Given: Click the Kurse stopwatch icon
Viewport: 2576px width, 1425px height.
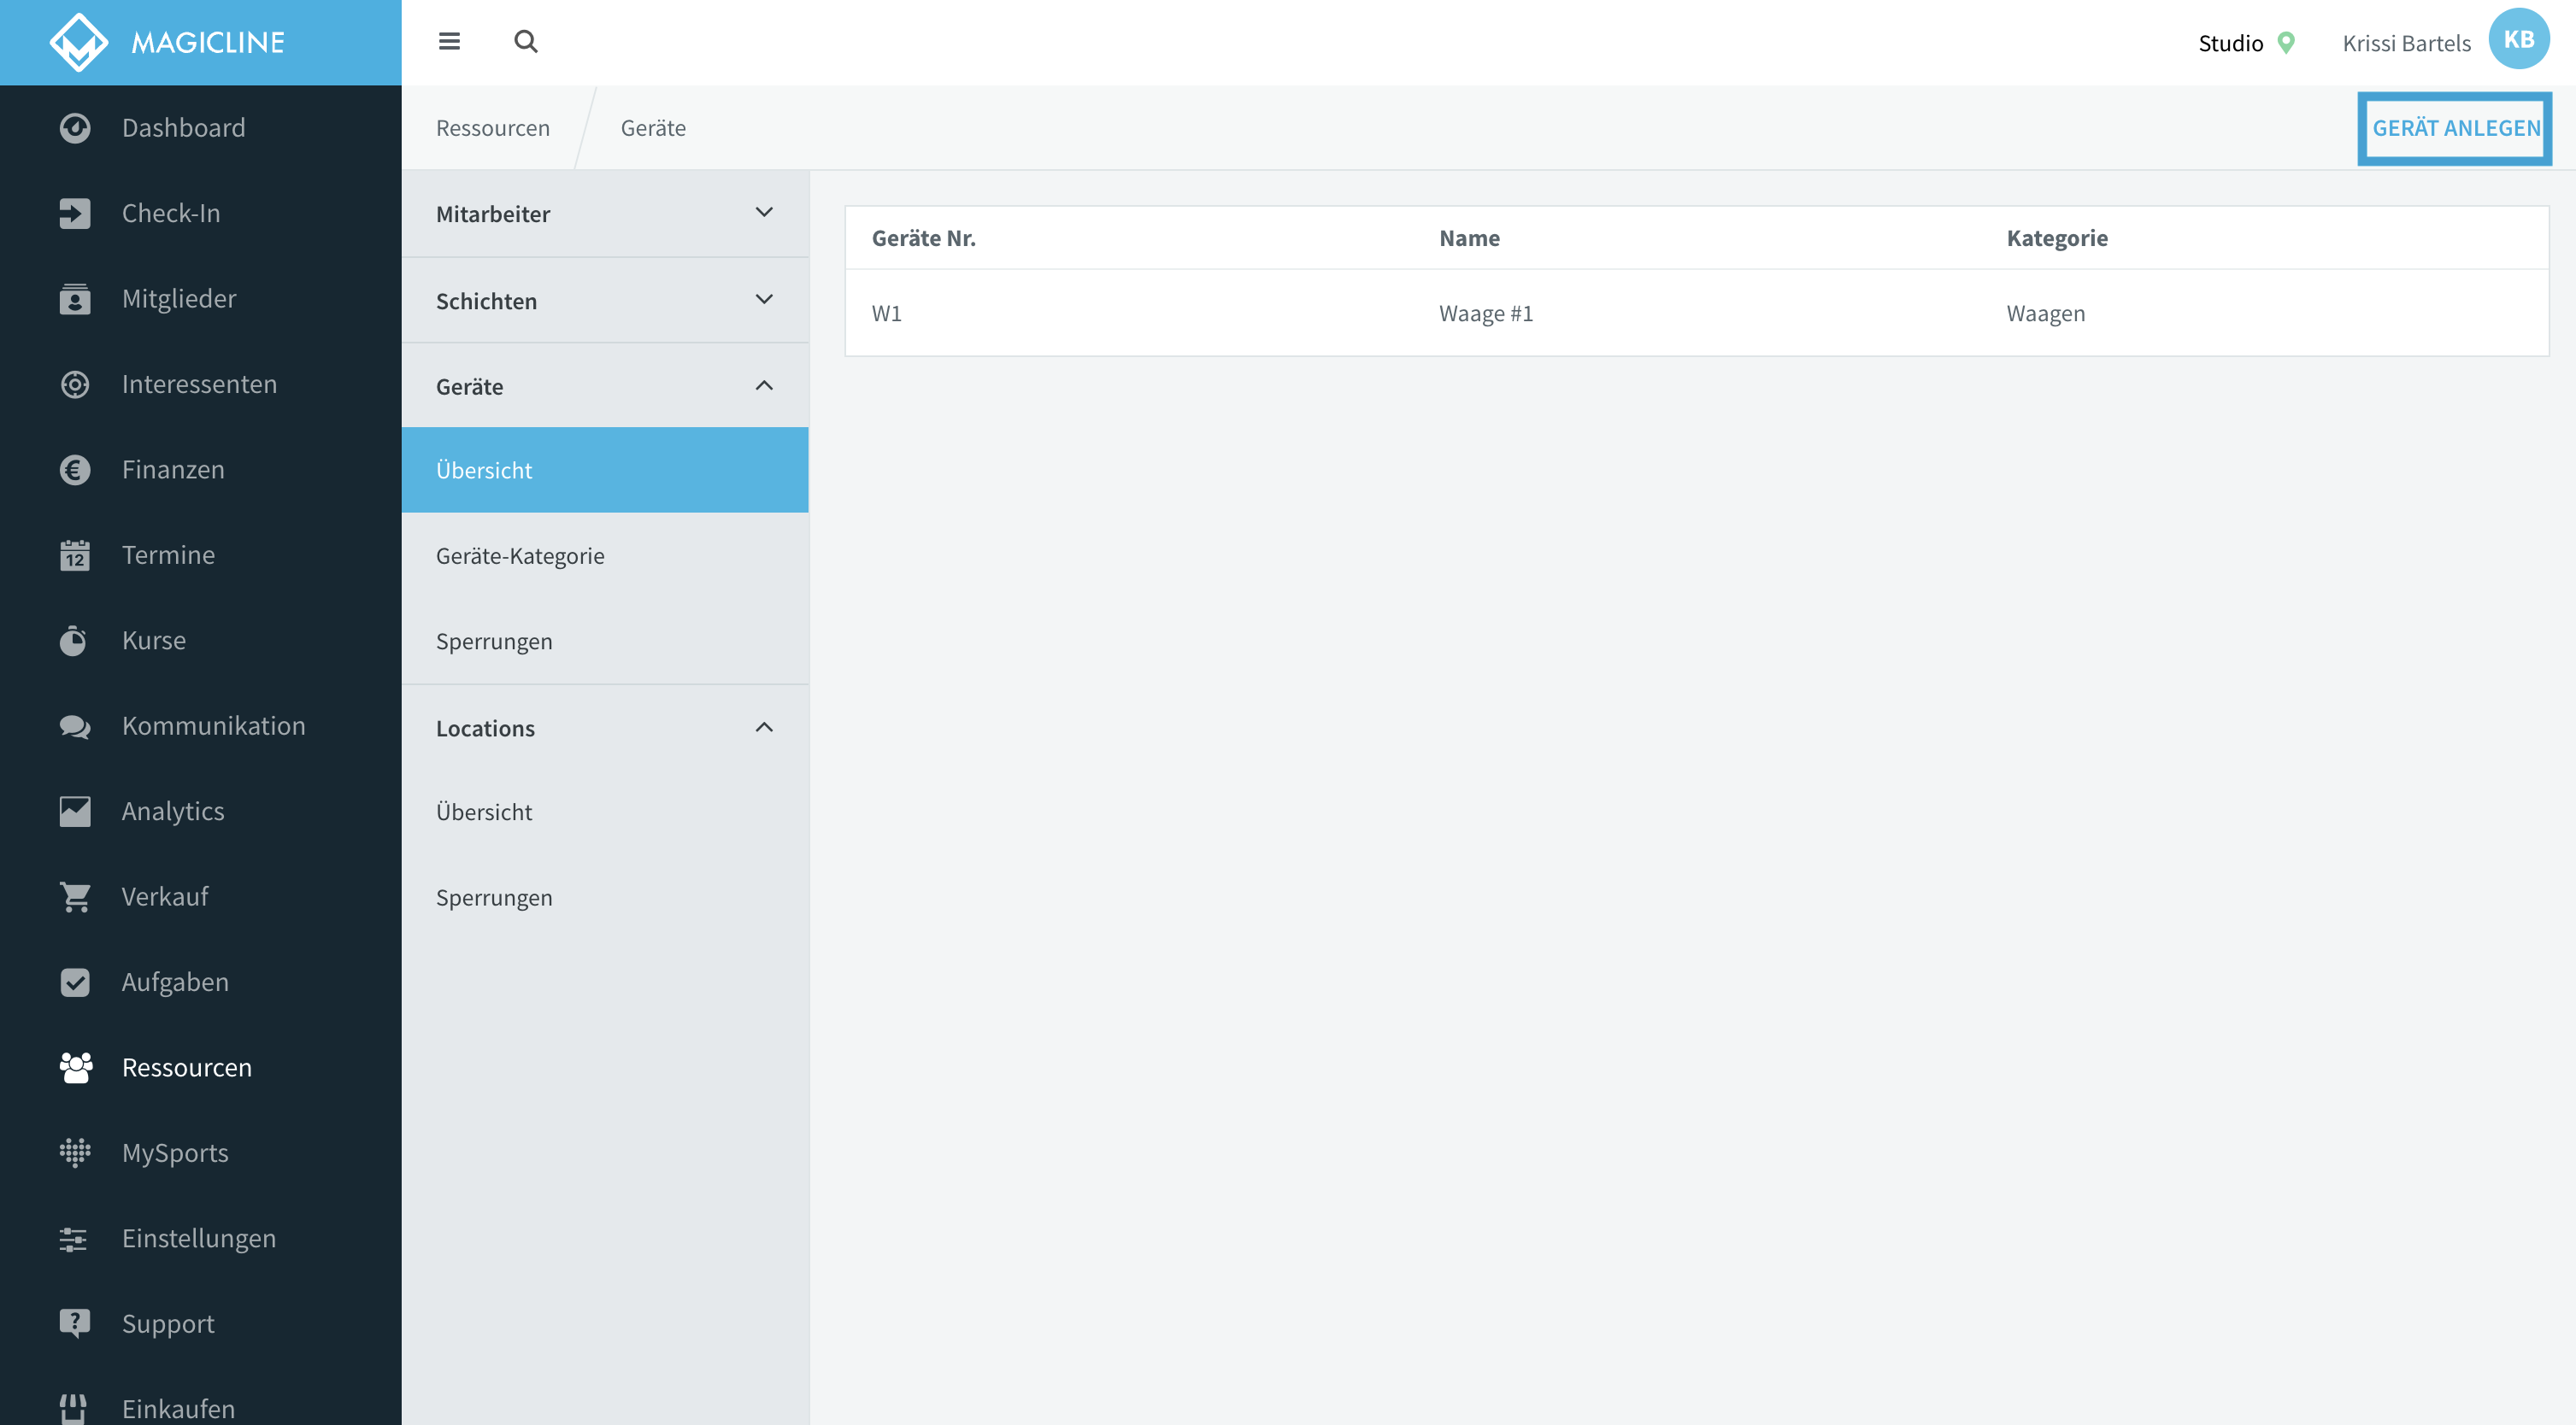Looking at the screenshot, I should 73,640.
